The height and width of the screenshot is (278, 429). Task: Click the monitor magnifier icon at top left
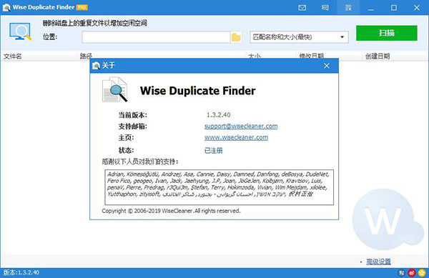[x=20, y=31]
